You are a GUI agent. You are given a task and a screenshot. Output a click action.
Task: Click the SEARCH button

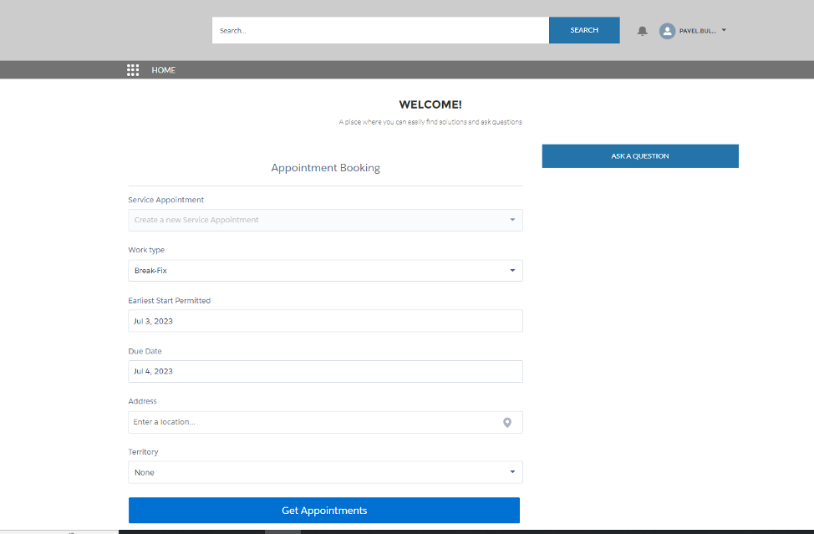584,30
